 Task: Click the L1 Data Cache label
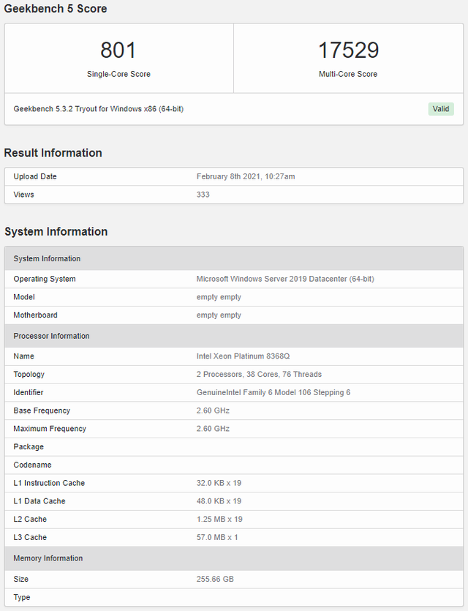pos(39,501)
